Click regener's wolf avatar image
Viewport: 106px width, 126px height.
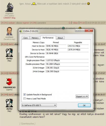pos(9,7)
